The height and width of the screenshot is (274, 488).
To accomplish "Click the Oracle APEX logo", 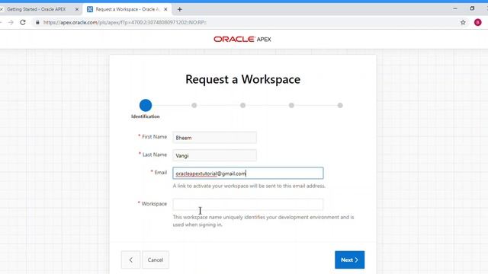I will tap(242, 39).
